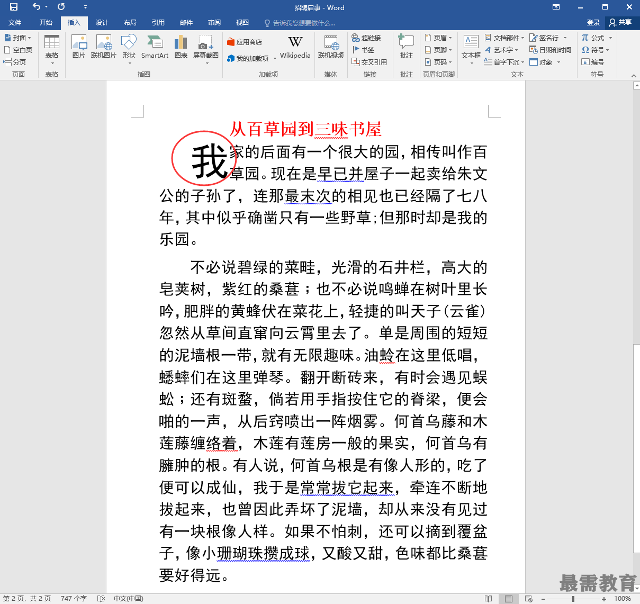The image size is (640, 604).
Task: Switch to the 邮件 tab
Action: pyautogui.click(x=186, y=23)
